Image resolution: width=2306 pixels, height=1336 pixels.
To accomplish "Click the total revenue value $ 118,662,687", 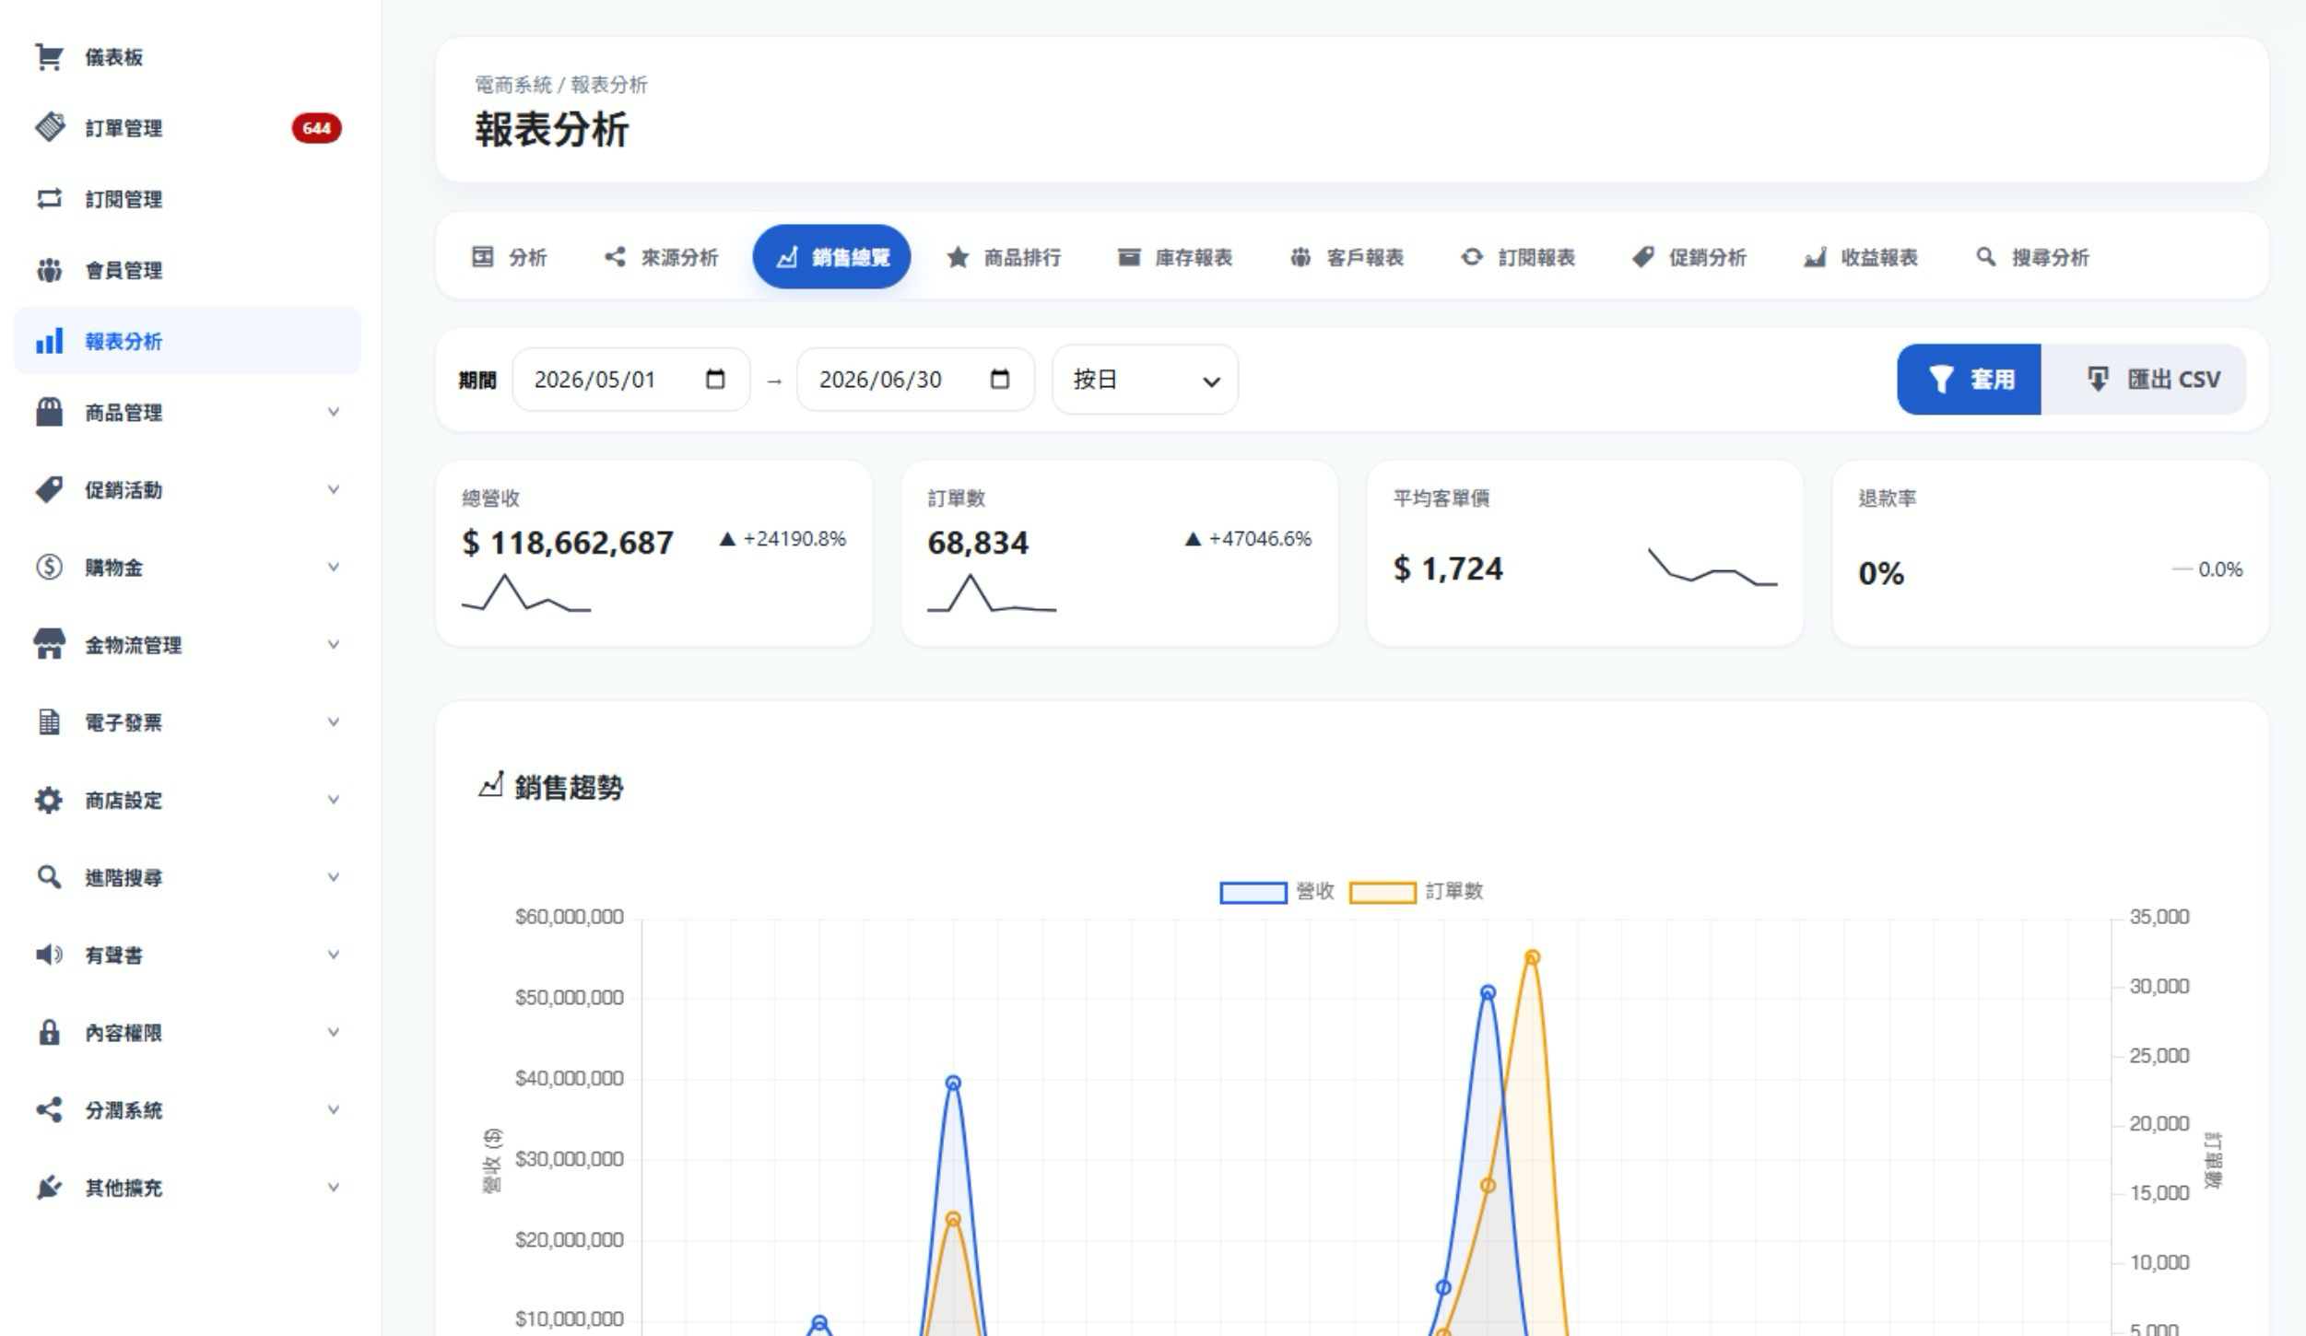I will tap(568, 543).
